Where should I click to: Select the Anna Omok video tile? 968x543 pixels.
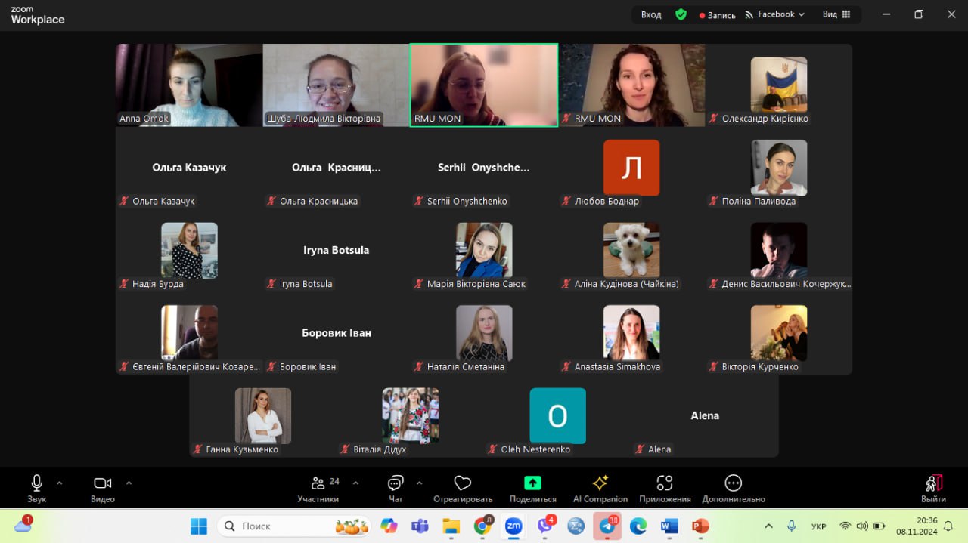pos(188,85)
